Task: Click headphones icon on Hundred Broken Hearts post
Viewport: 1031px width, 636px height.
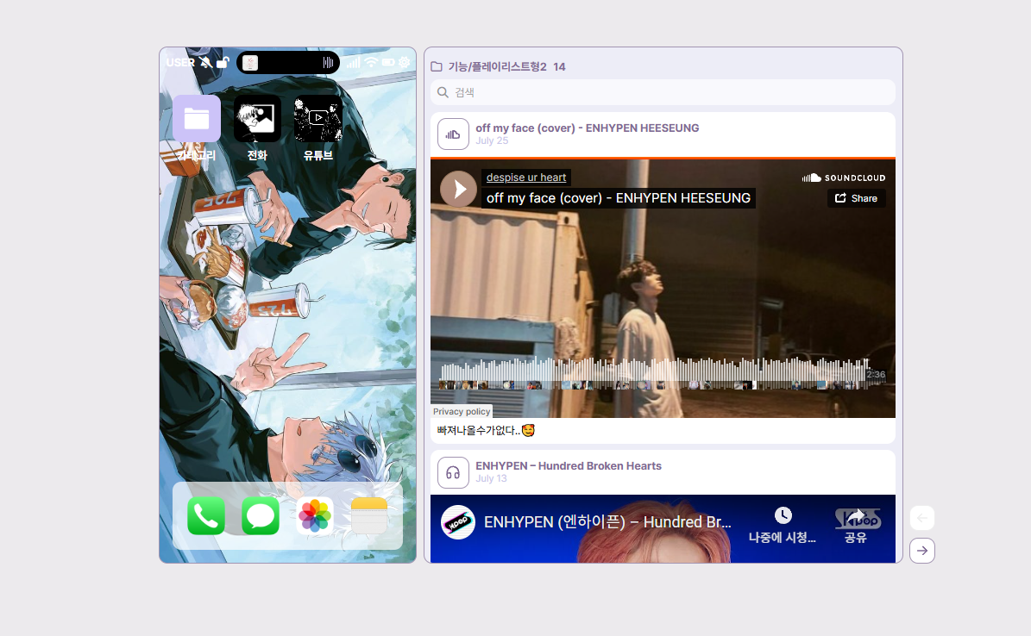Action: [453, 472]
